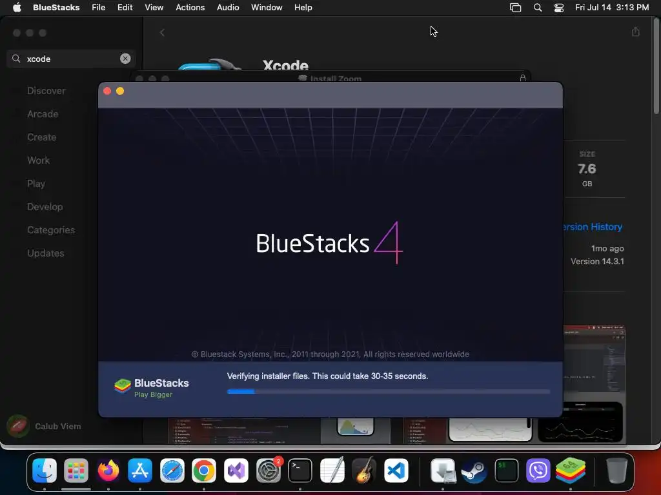The width and height of the screenshot is (661, 495).
Task: Launch Steam from the dock
Action: coord(474,470)
